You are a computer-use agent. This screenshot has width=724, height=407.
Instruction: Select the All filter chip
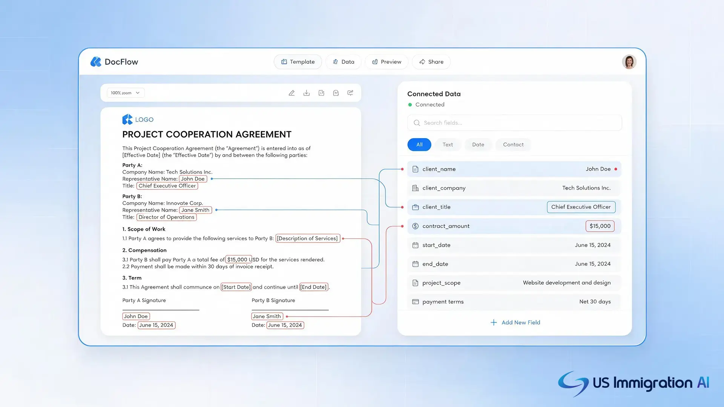click(x=419, y=145)
